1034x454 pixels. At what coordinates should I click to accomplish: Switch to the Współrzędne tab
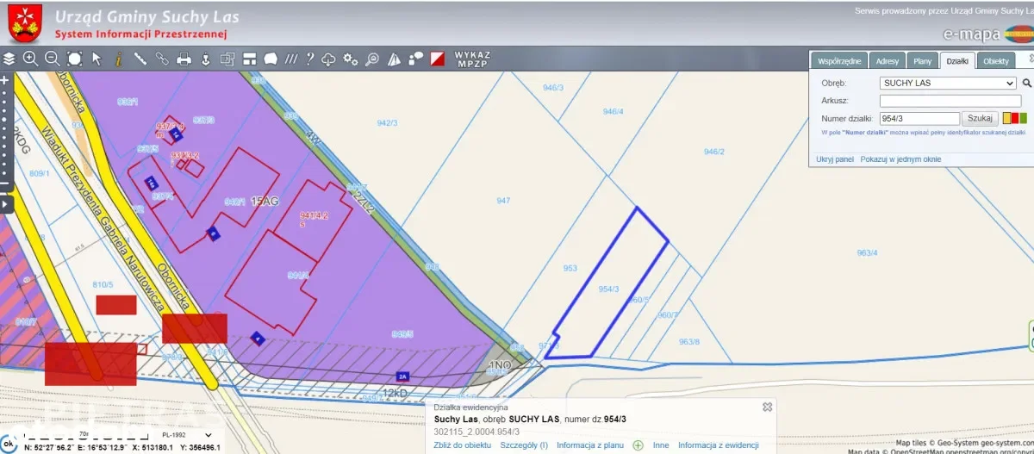pyautogui.click(x=838, y=61)
